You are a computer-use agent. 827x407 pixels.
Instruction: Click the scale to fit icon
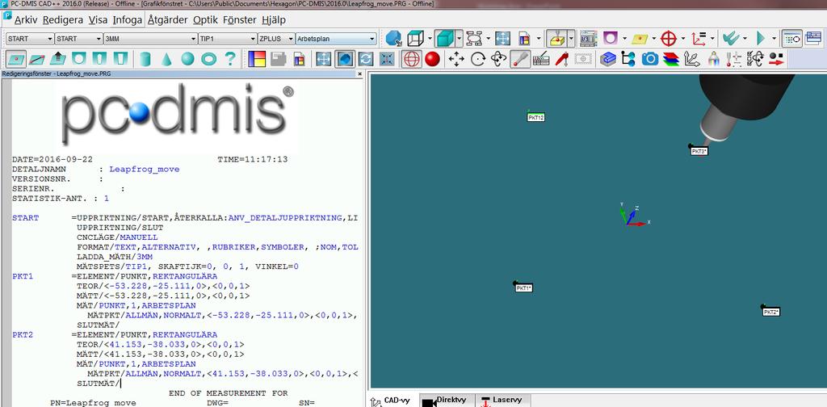pos(323,58)
